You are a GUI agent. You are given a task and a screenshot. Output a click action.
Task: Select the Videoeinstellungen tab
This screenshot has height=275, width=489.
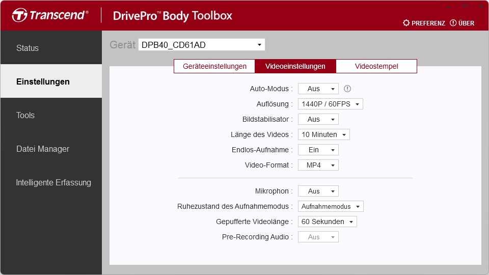point(295,66)
